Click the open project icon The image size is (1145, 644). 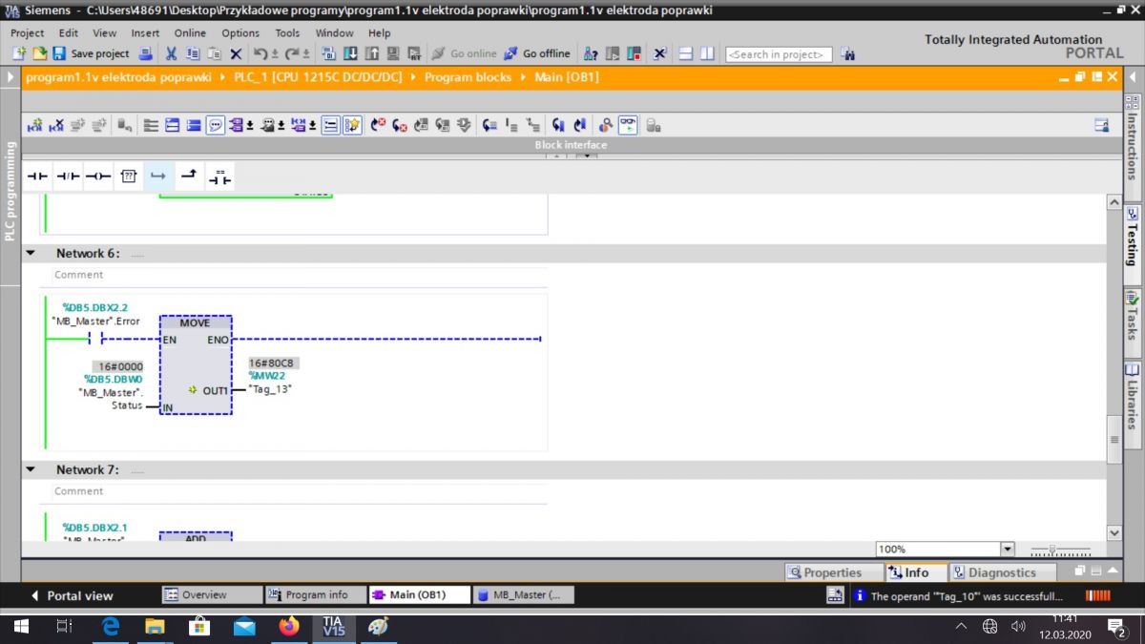[x=39, y=53]
